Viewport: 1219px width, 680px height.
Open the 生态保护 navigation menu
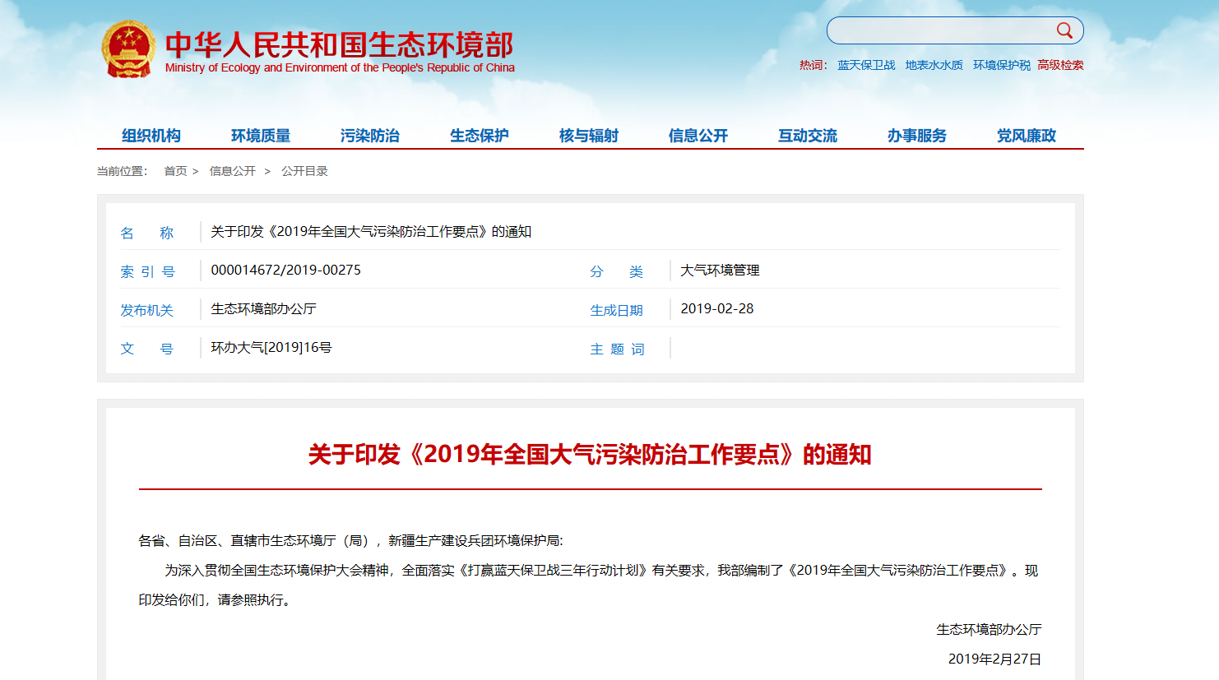click(480, 136)
